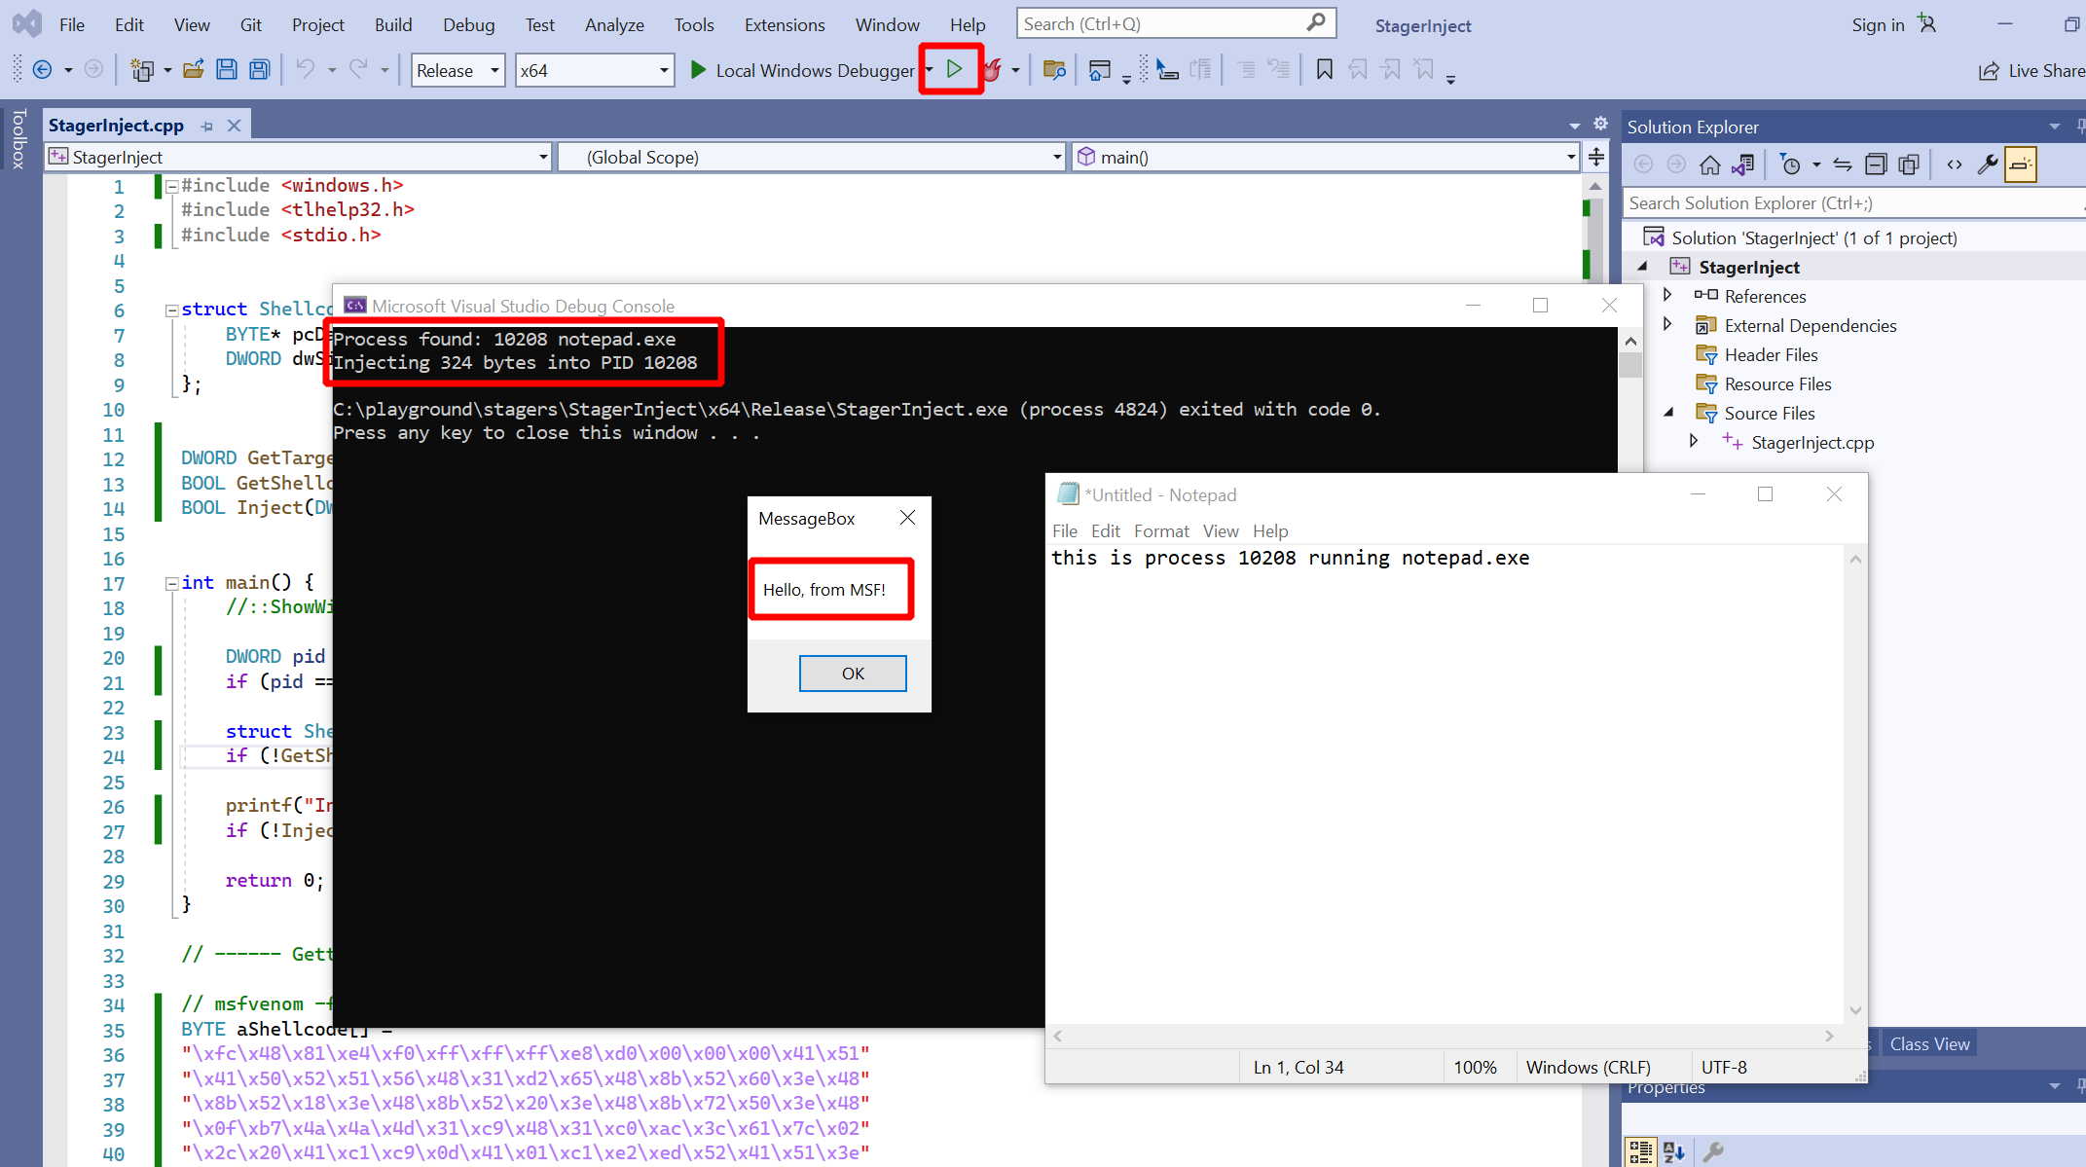
Task: Click Sign in link
Action: click(1878, 24)
